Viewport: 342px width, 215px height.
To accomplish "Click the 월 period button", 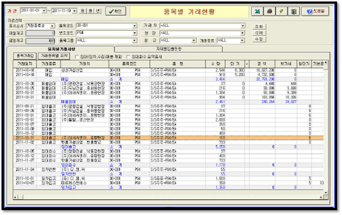I will pyautogui.click(x=90, y=11).
